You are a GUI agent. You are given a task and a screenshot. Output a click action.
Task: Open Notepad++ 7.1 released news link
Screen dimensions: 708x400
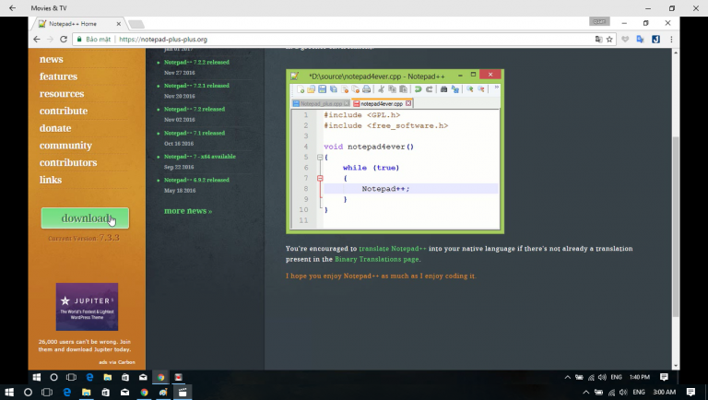pos(195,134)
